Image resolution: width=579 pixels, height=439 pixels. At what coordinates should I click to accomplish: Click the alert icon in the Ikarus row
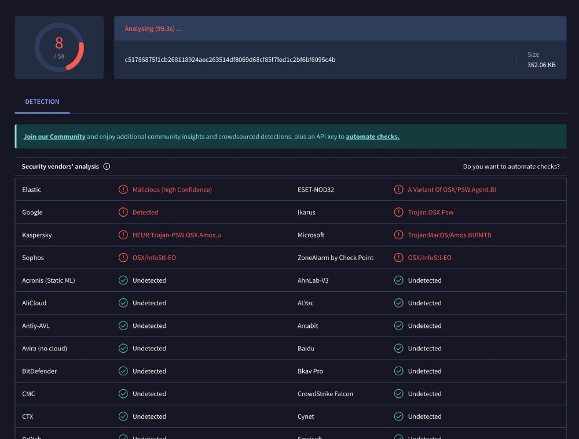click(398, 213)
